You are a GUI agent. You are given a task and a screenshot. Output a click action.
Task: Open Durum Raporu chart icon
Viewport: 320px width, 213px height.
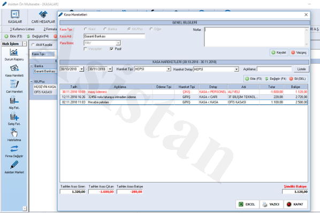(x=14, y=52)
